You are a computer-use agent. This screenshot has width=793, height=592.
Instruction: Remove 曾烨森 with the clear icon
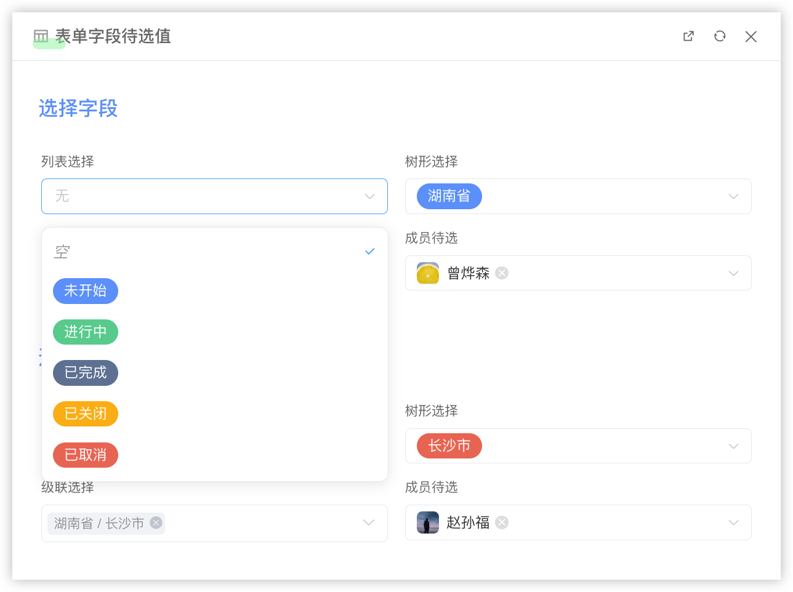pyautogui.click(x=502, y=273)
